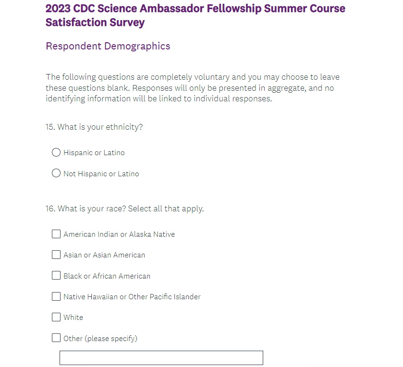The width and height of the screenshot is (403, 367).
Task: Check Native Hawaiian or Other Pacific Islander
Action: click(x=56, y=296)
